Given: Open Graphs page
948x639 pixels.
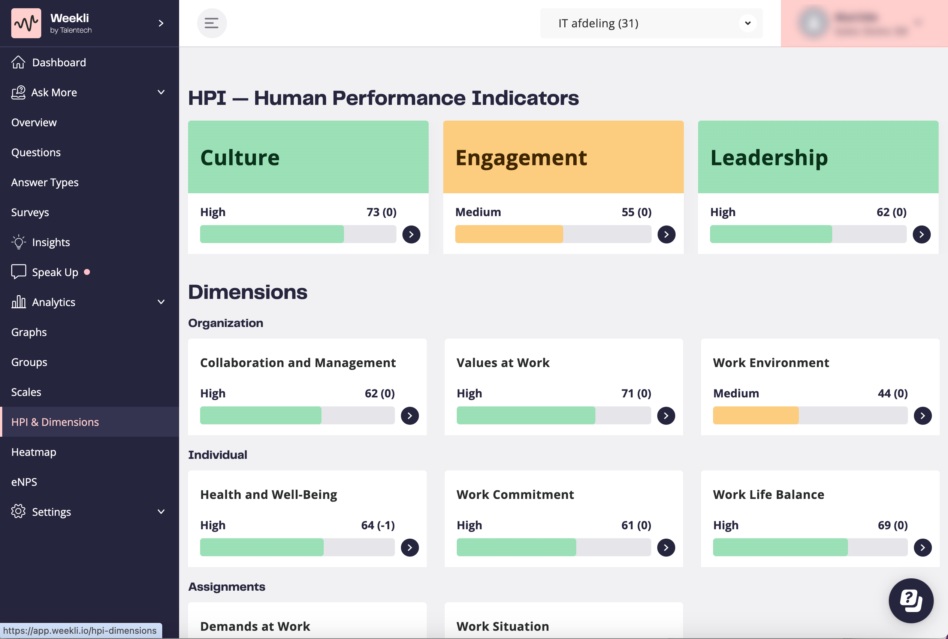Looking at the screenshot, I should coord(29,332).
